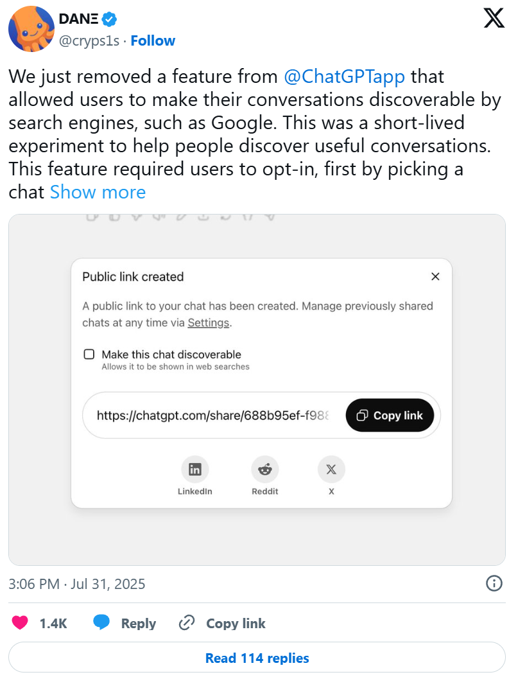
Task: Open the tweet info icon
Action: pyautogui.click(x=494, y=583)
